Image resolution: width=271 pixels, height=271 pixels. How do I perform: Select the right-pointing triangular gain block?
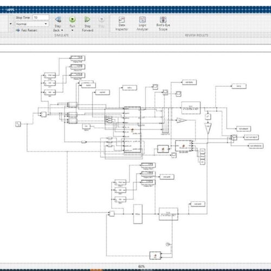click(x=181, y=120)
